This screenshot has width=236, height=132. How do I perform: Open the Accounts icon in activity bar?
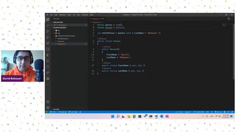click(x=48, y=102)
